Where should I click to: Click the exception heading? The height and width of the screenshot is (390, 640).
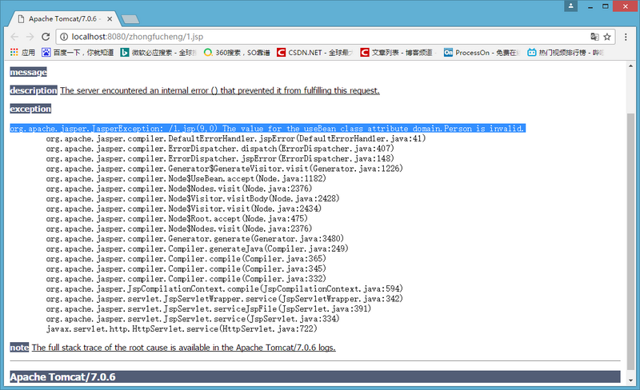pos(30,109)
